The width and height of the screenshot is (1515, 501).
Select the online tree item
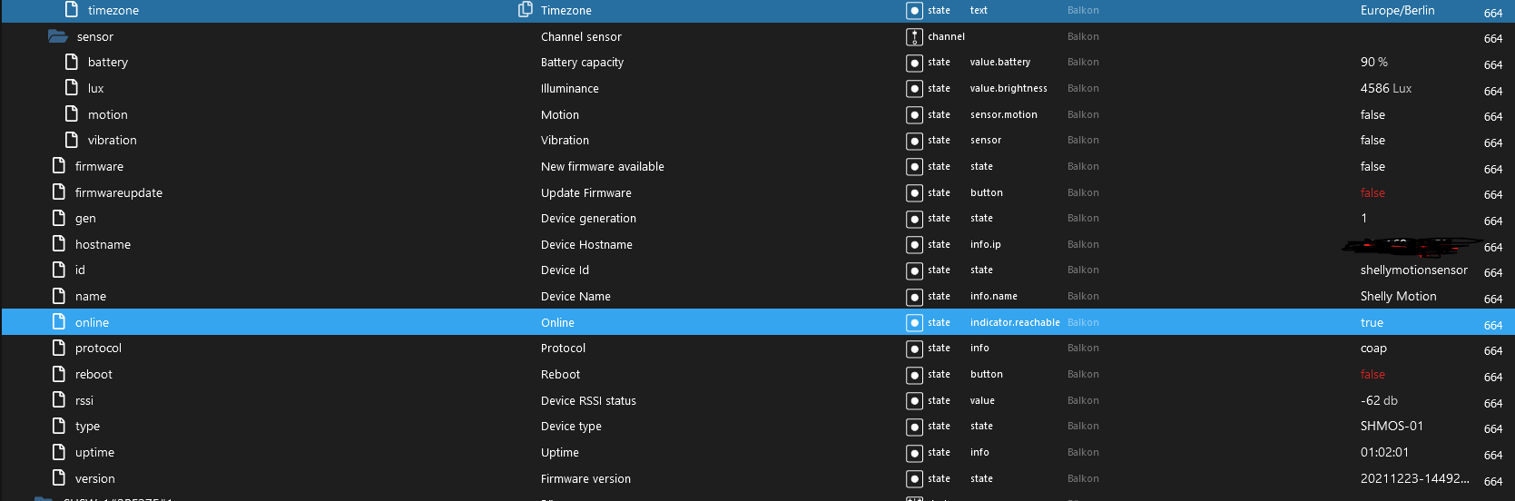click(x=92, y=322)
